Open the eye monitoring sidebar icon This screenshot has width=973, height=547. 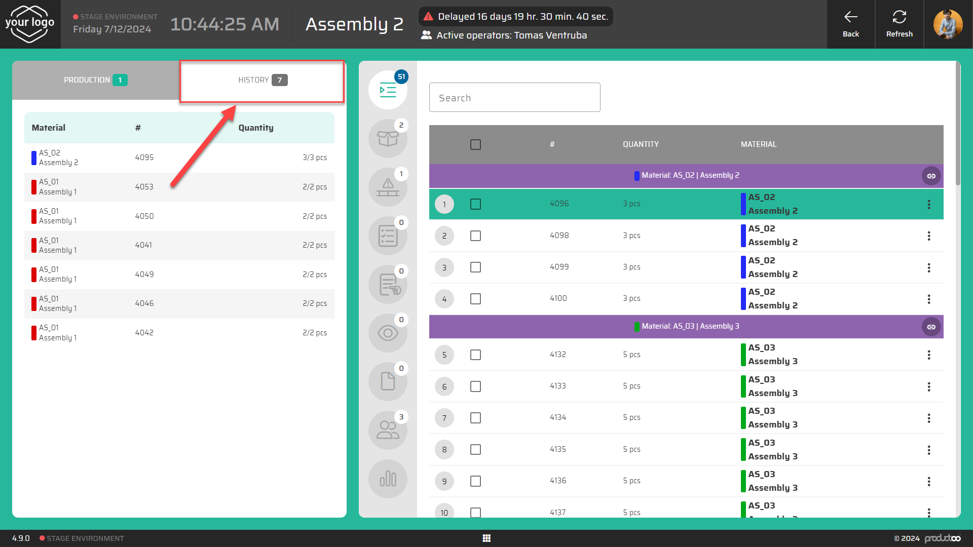(388, 333)
